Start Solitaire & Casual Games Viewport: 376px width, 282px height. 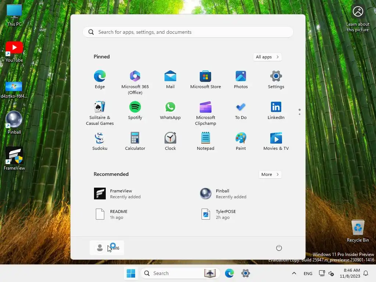100,113
